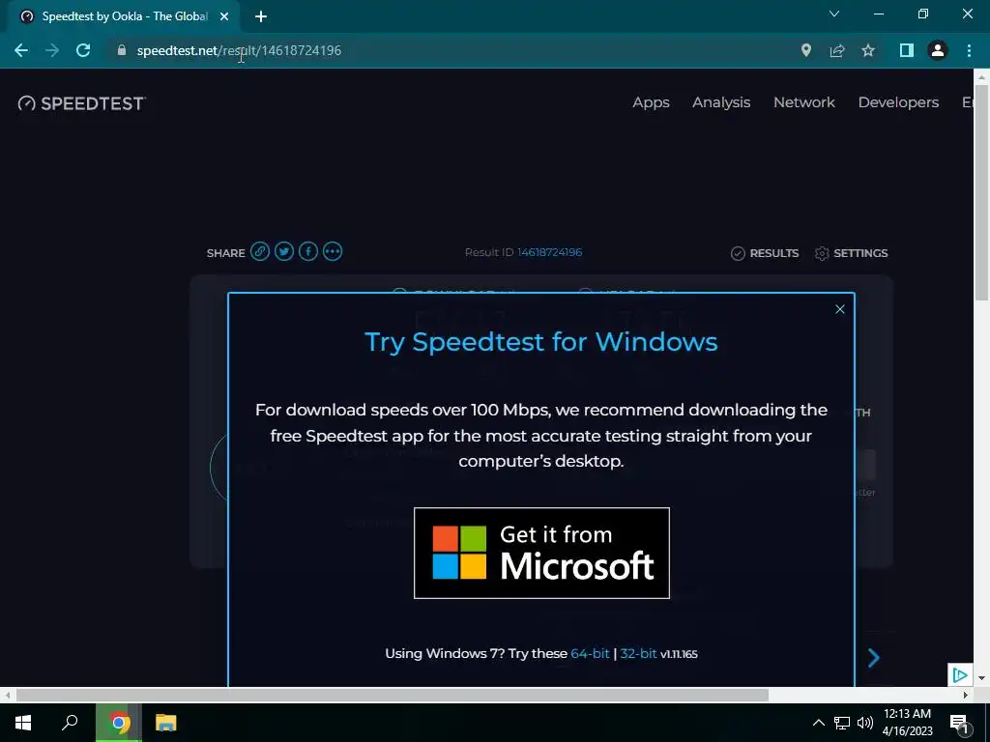Open SETTINGS with the gear icon

click(x=851, y=253)
